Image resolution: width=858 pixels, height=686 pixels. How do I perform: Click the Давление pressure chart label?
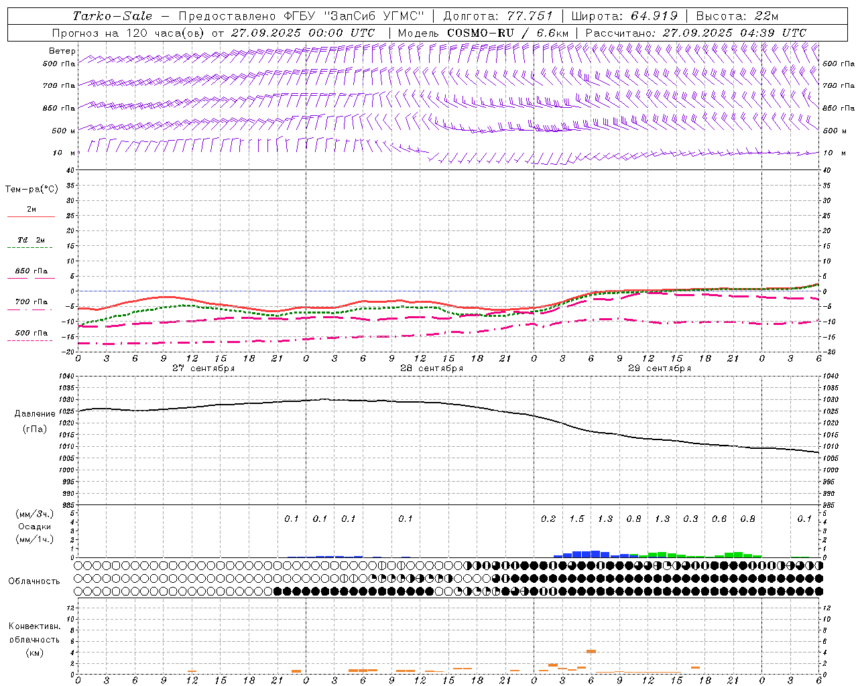point(34,414)
